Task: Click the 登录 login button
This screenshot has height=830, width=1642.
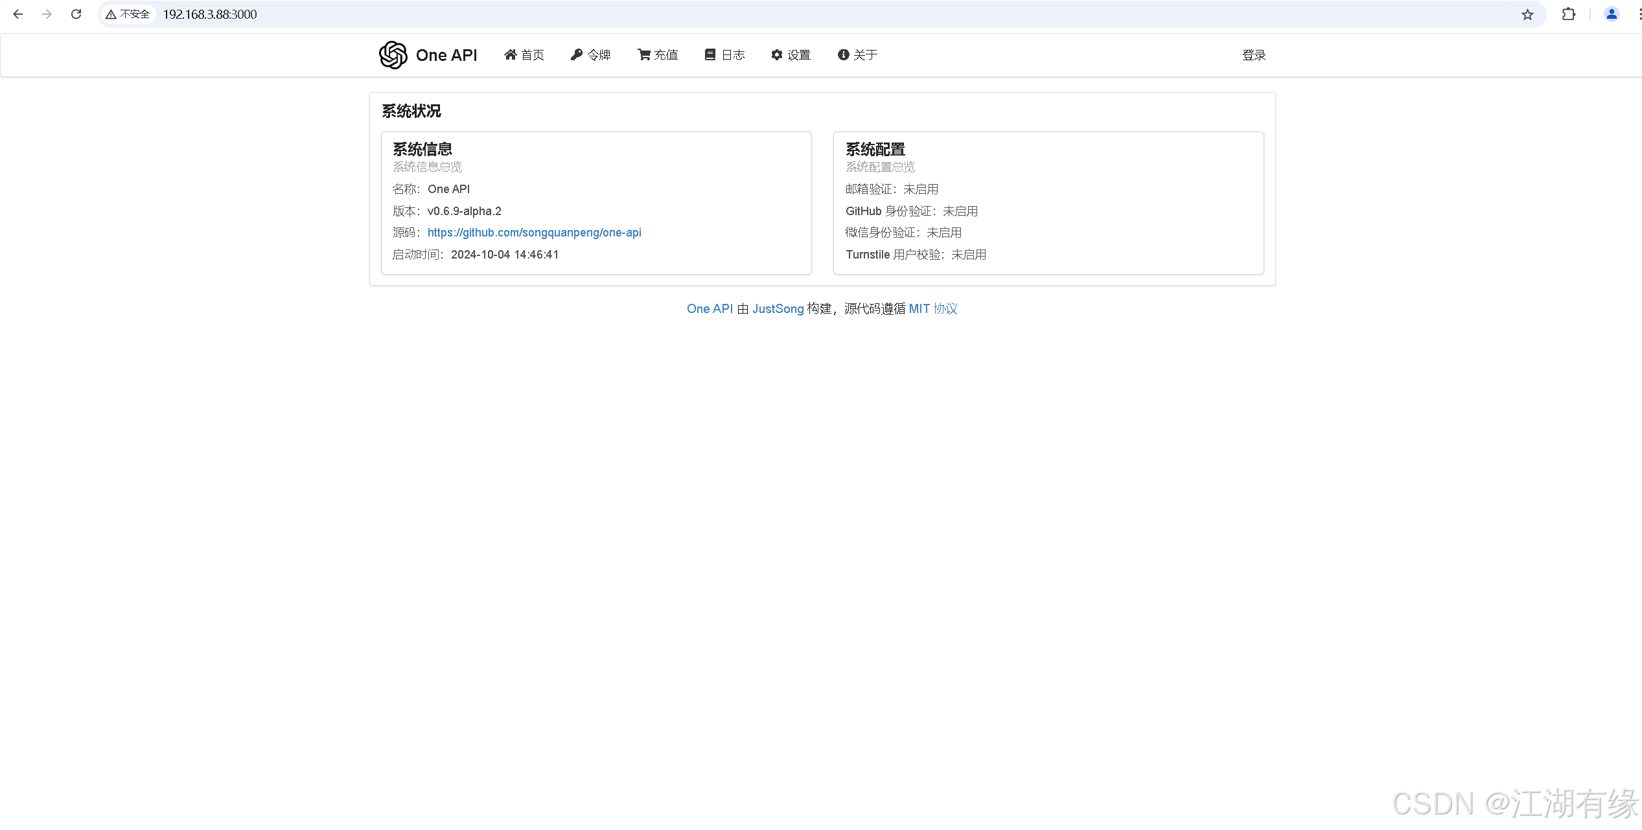Action: coord(1253,54)
